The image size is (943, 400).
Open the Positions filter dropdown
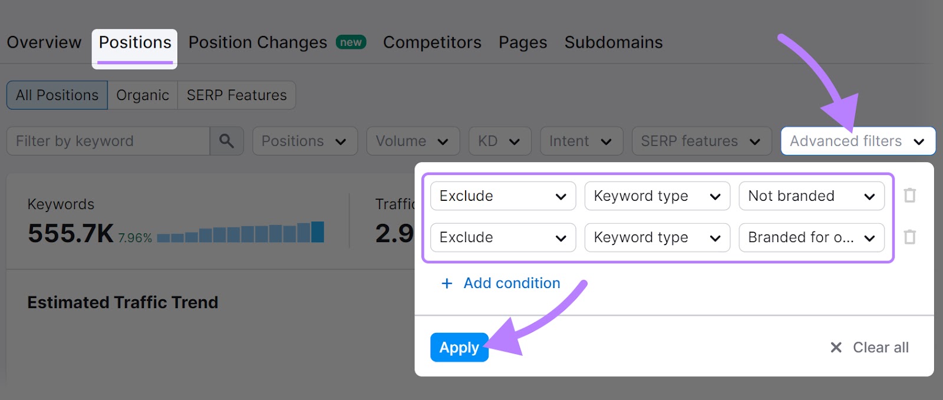[x=305, y=141]
